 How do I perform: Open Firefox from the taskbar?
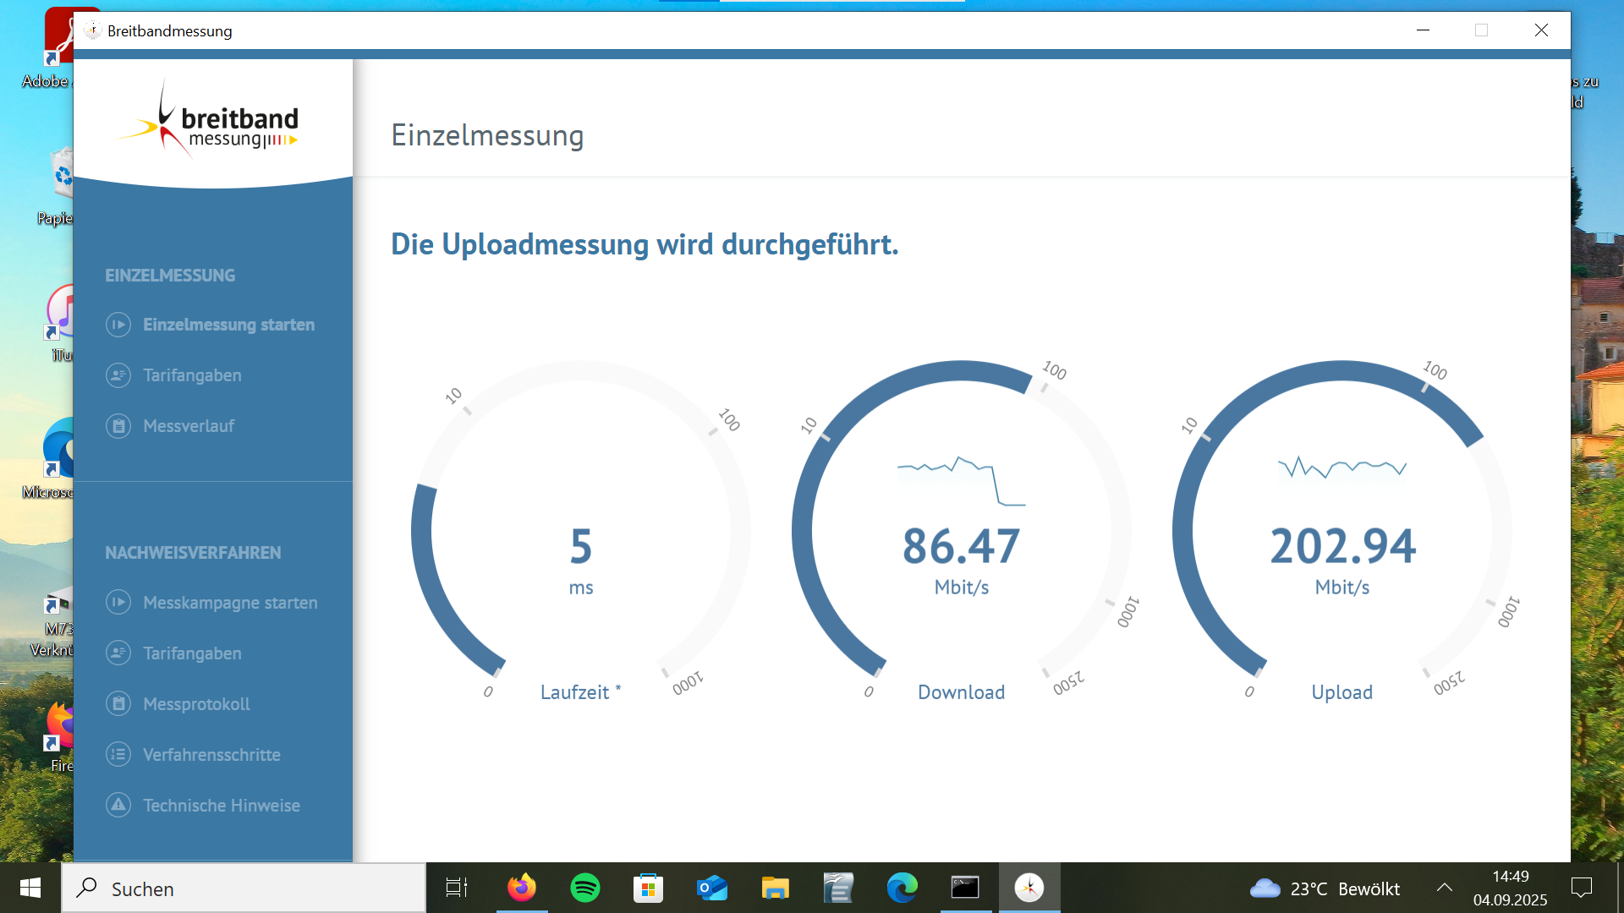522,888
